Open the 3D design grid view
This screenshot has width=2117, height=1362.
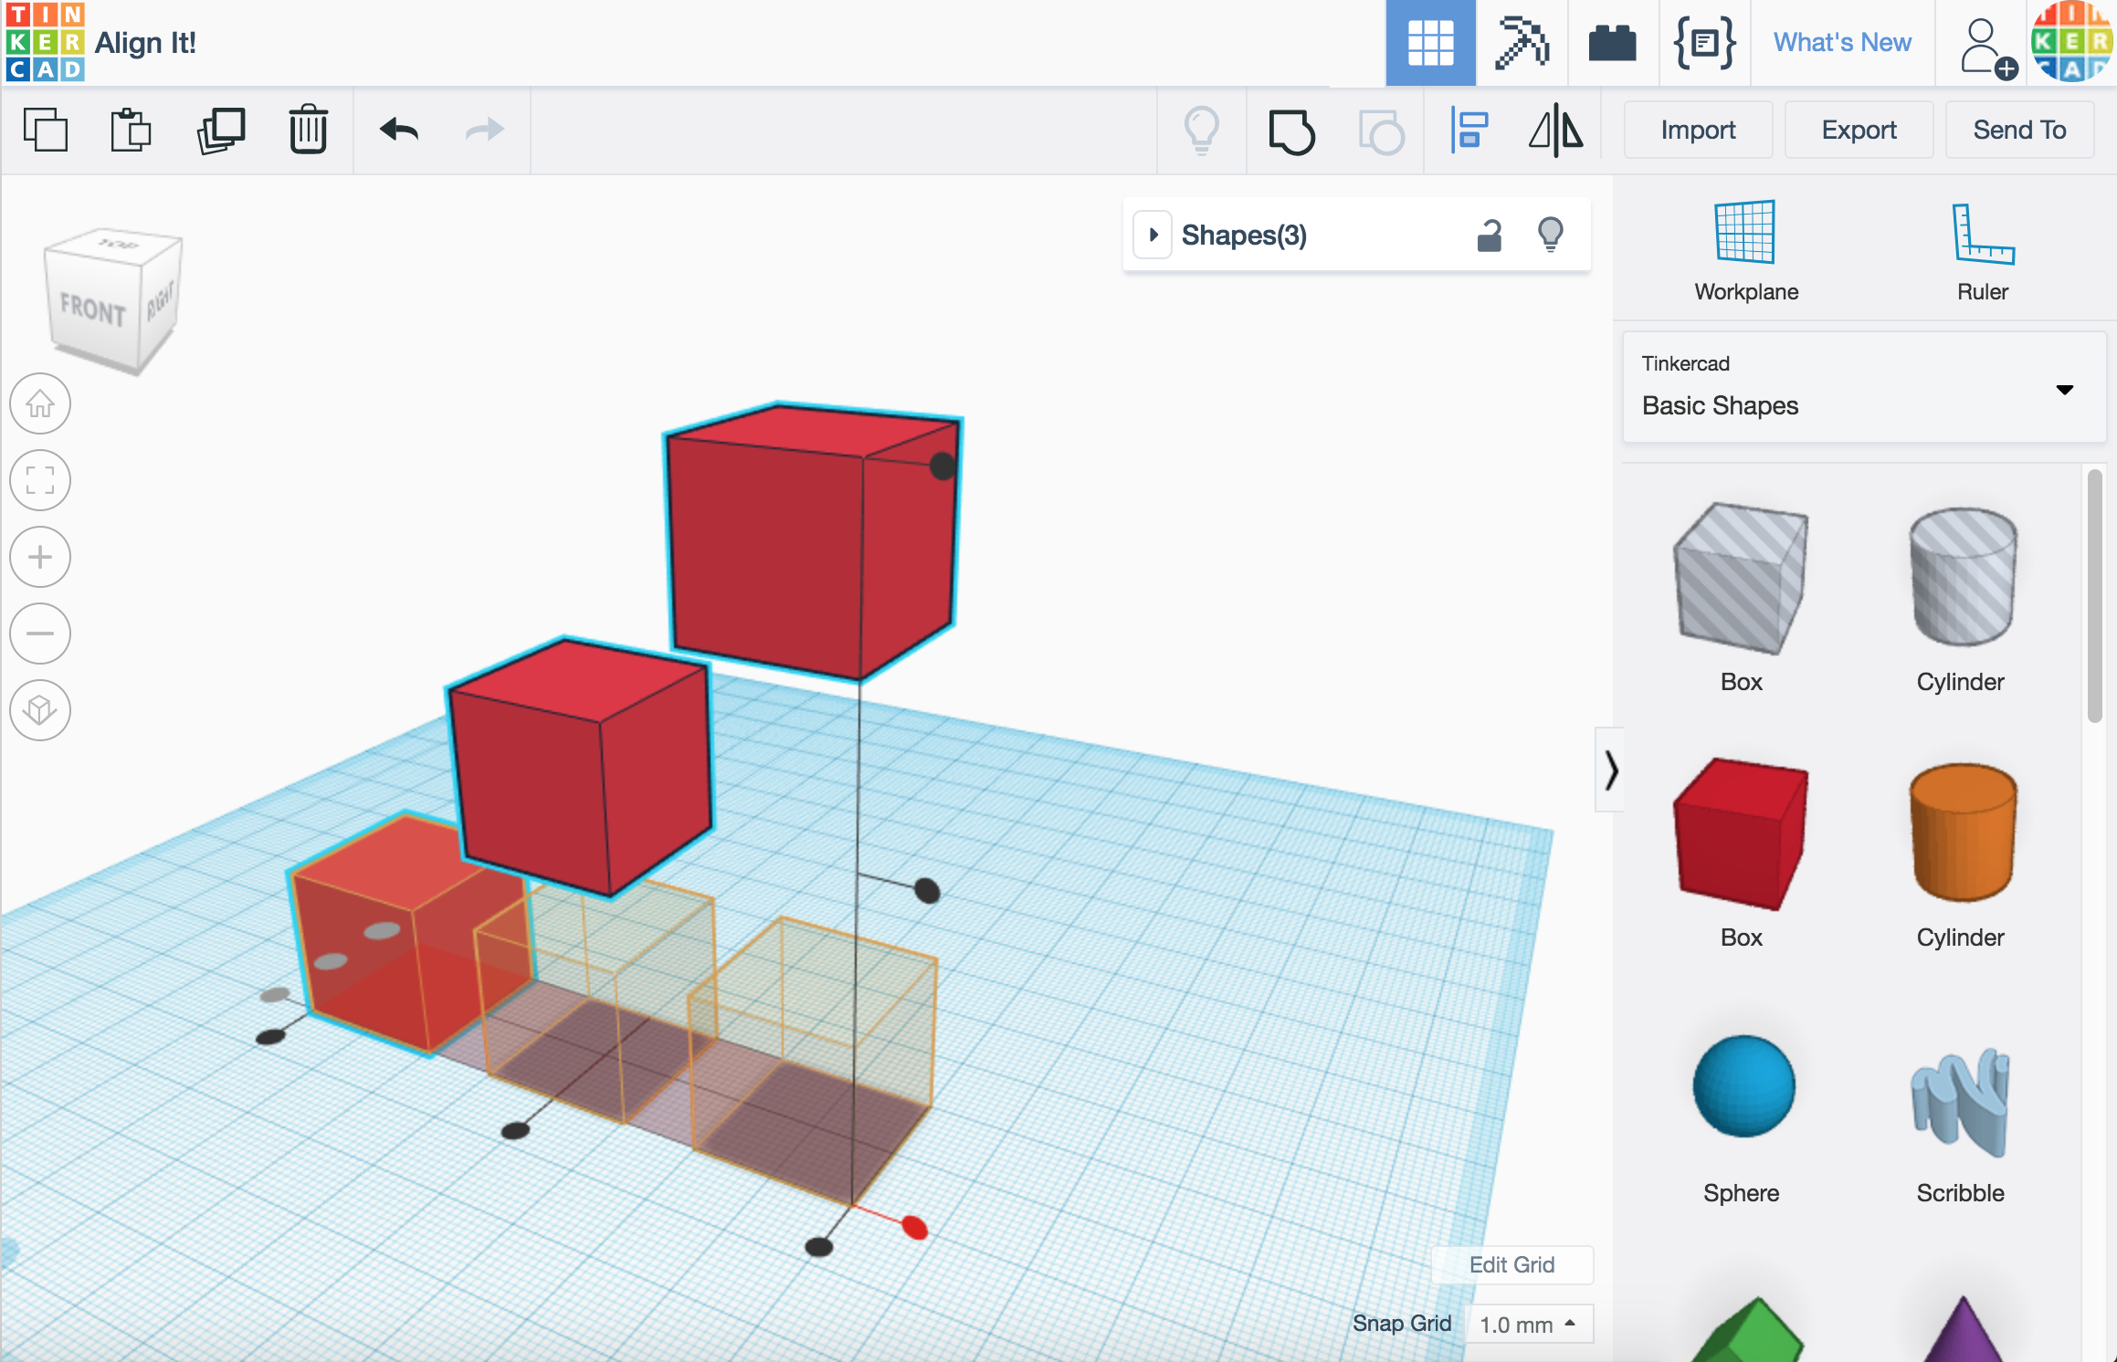click(1430, 43)
